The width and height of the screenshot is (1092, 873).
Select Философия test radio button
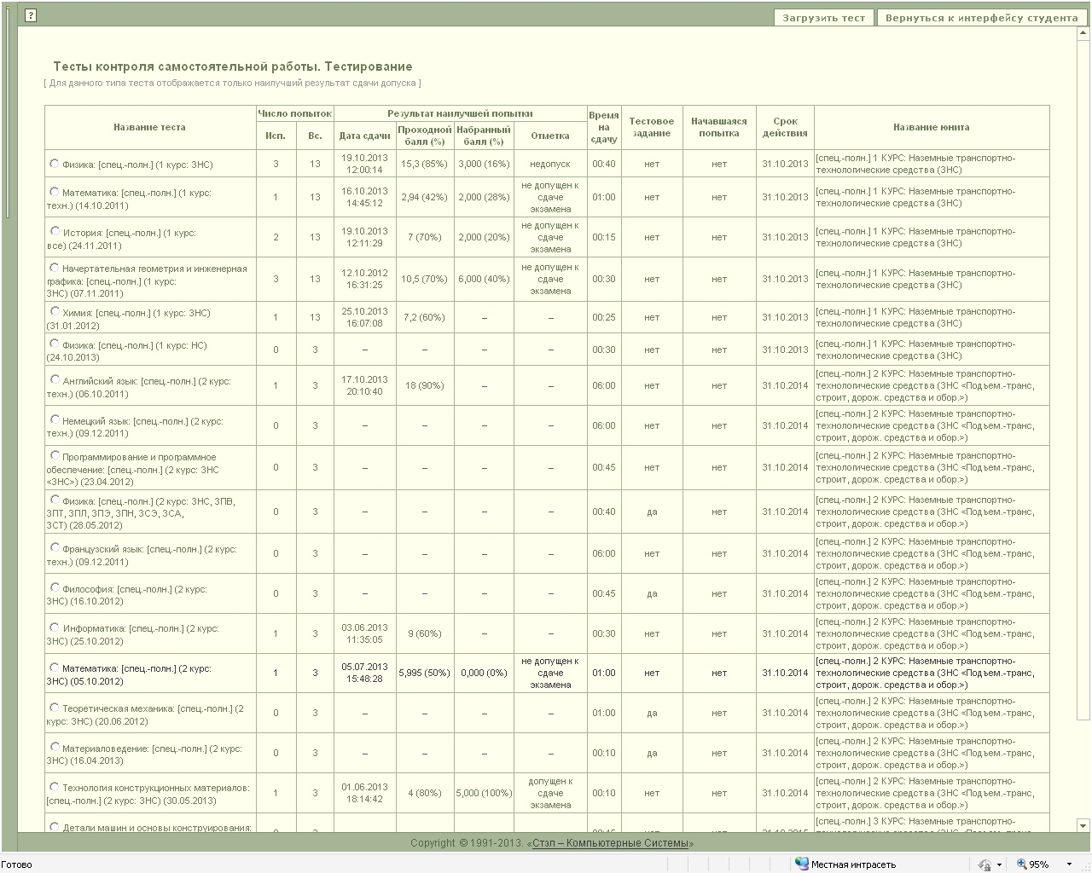[x=55, y=588]
